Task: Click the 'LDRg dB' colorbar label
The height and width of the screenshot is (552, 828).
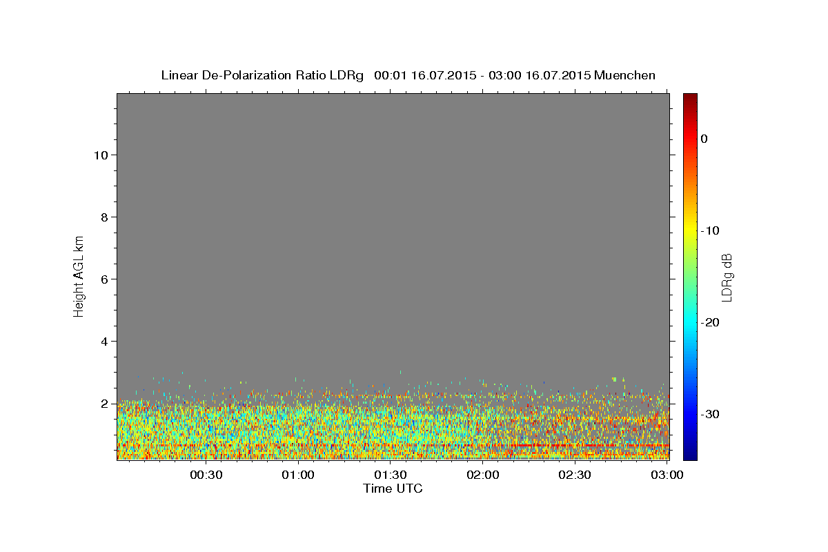Action: pyautogui.click(x=727, y=277)
